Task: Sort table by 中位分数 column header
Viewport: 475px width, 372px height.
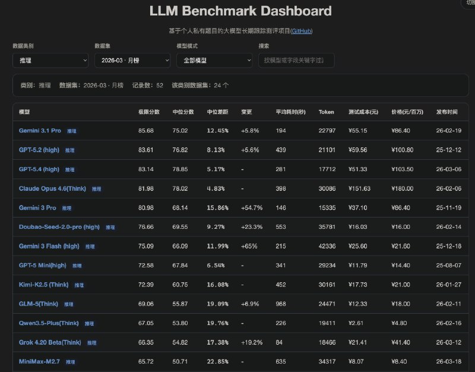Action: click(183, 112)
